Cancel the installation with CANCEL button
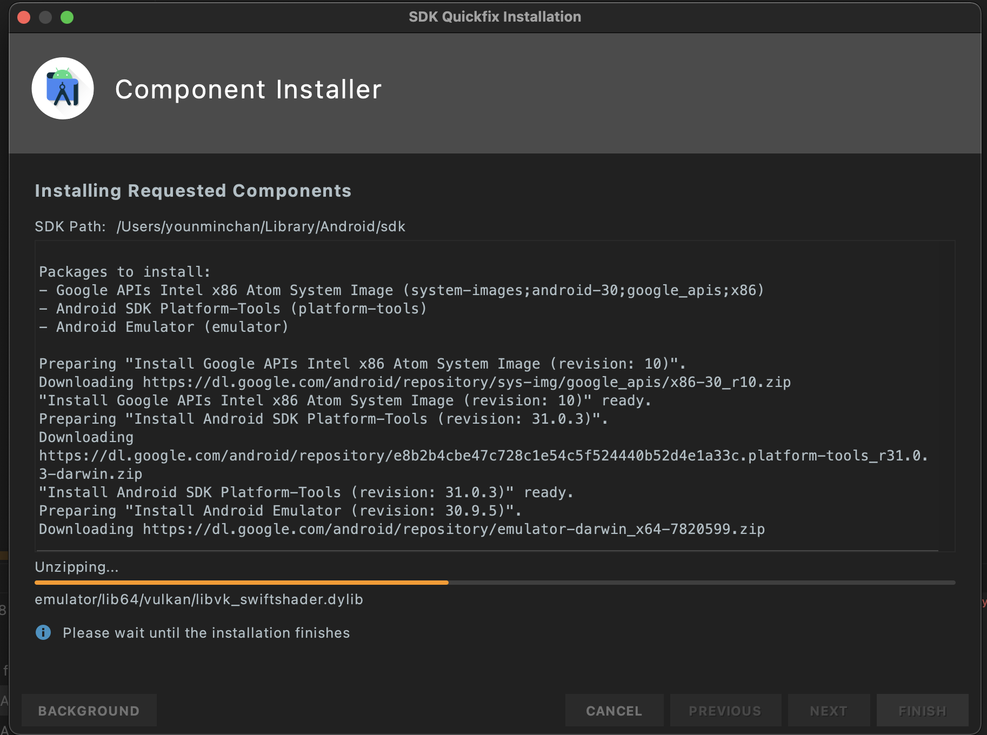Viewport: 987px width, 735px height. click(614, 711)
